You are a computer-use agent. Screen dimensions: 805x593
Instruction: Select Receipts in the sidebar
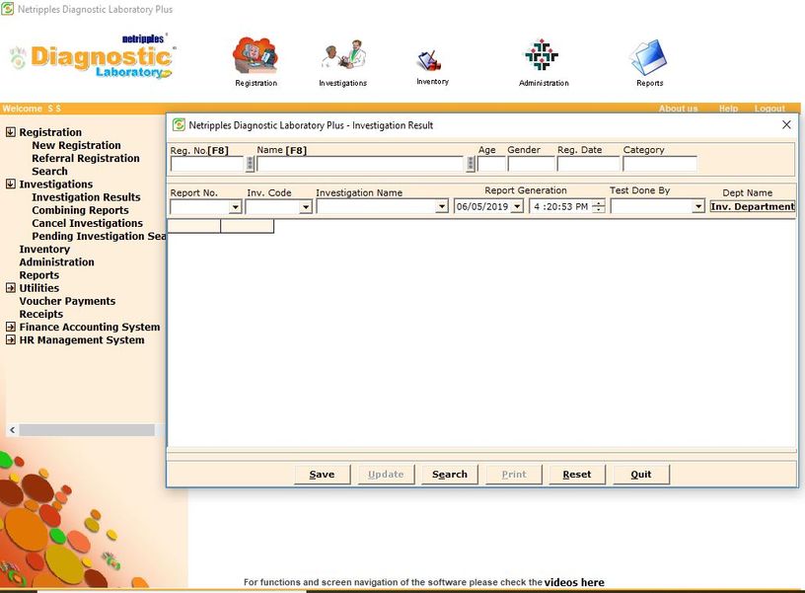41,314
